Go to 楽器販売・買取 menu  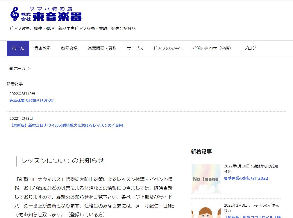click(x=102, y=48)
